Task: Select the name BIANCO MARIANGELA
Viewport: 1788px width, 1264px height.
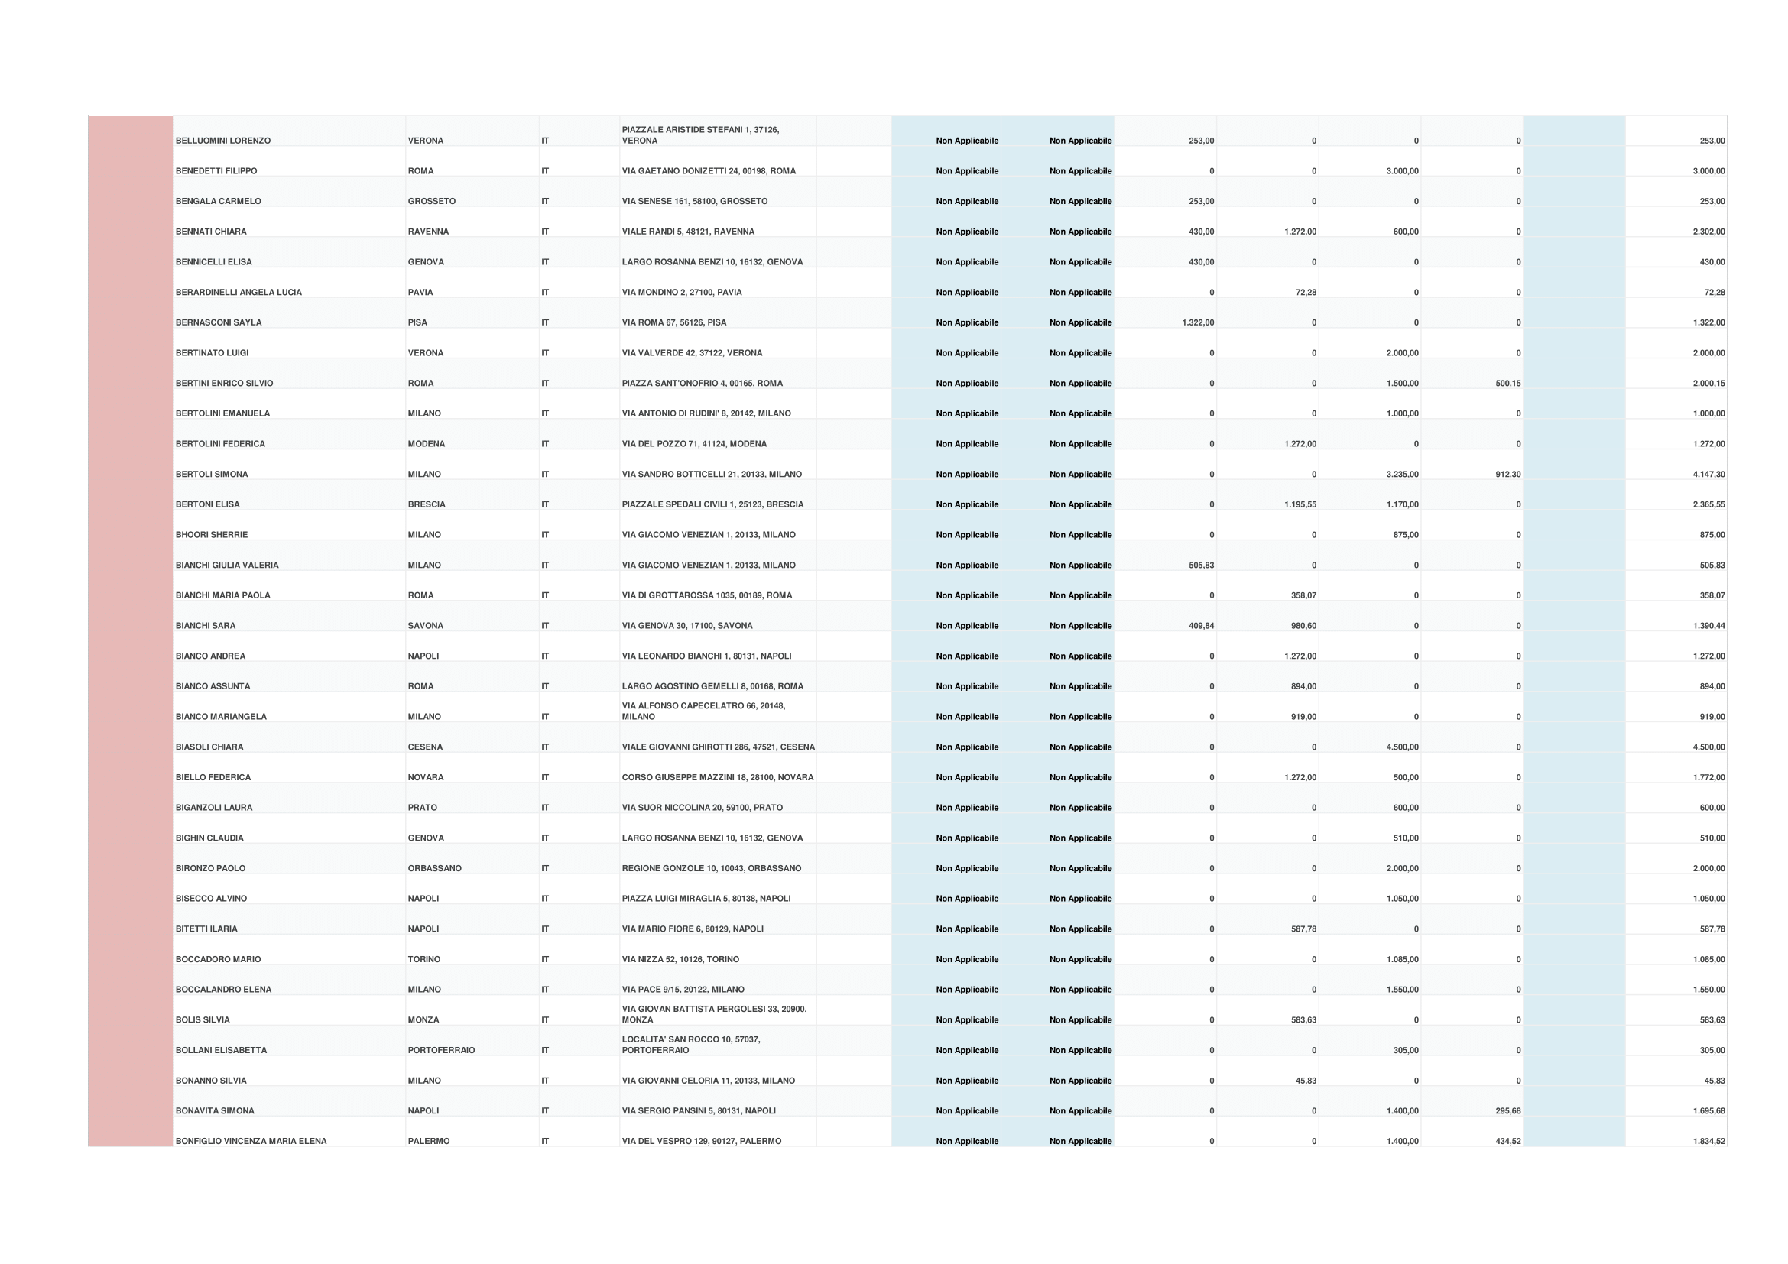Action: pyautogui.click(x=220, y=718)
